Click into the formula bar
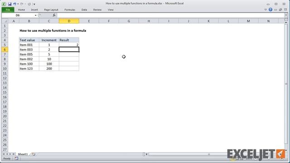 click(x=170, y=15)
